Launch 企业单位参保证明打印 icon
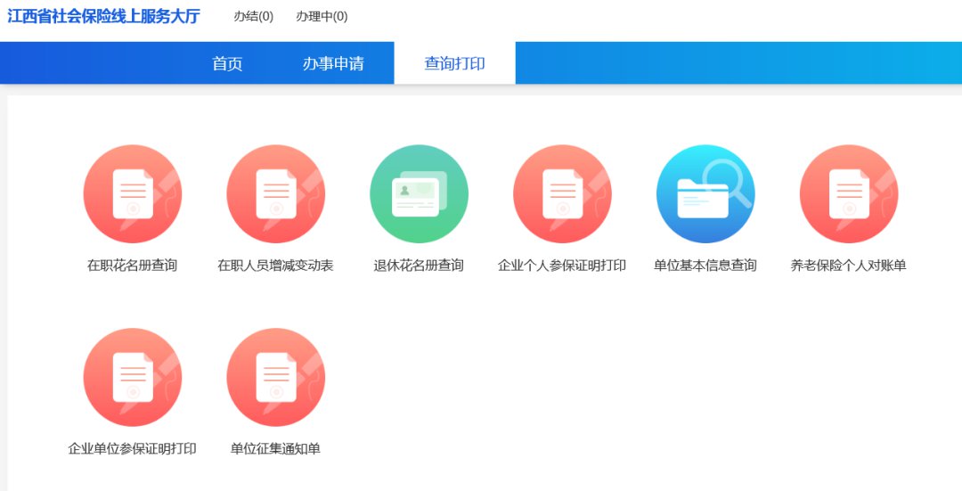This screenshot has width=962, height=491. coord(132,378)
